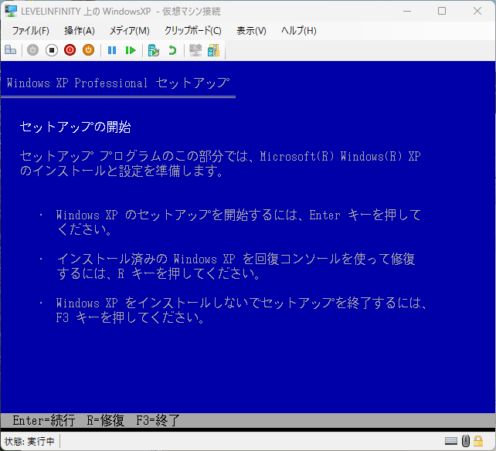This screenshot has height=451, width=496.
Task: Send Ctrl+Alt+Del using the toolbar icon
Action: click(11, 50)
